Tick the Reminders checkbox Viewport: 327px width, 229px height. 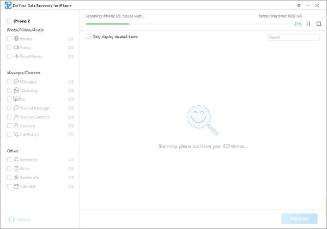(x=9, y=160)
